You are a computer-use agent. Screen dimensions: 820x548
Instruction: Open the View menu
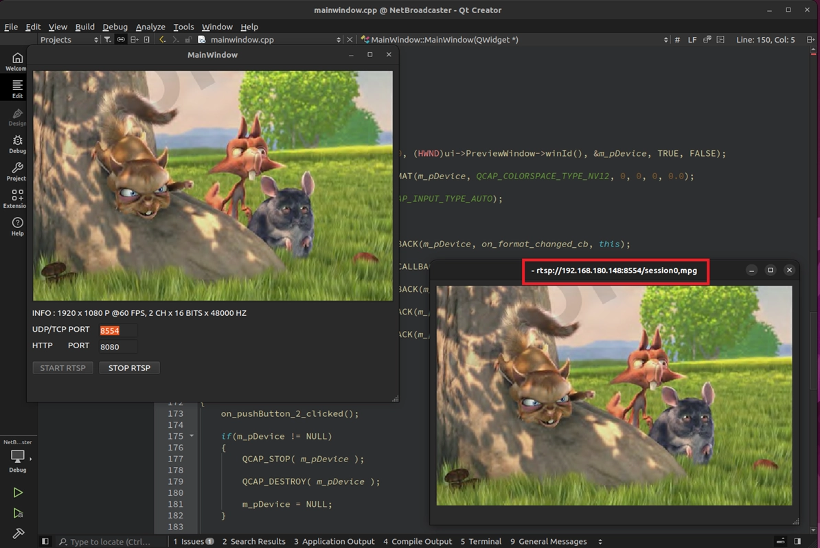[x=58, y=27]
